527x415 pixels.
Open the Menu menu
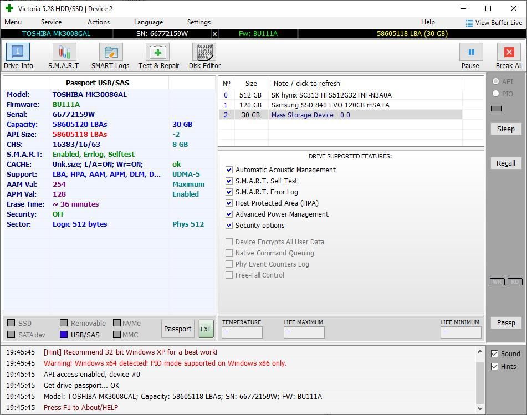13,22
